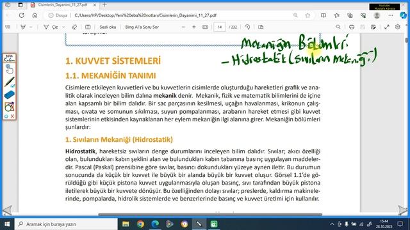Zoom out the PDF with minus
Screen dimensions: 410x230
pos(183,27)
